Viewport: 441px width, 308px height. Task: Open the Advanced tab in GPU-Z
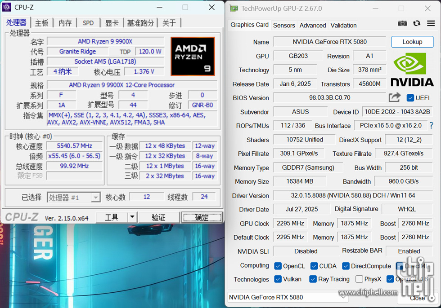tap(313, 26)
